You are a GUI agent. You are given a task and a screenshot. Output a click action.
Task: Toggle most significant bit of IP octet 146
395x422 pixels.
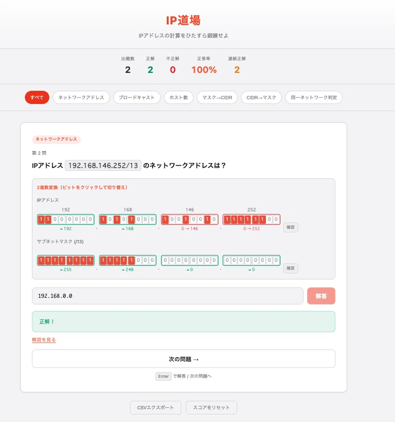165,219
